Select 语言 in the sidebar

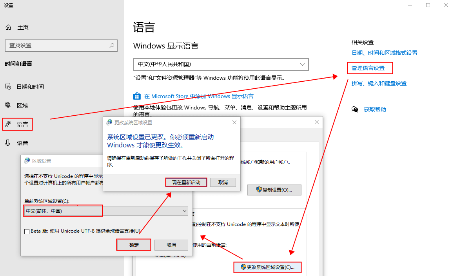(x=22, y=124)
